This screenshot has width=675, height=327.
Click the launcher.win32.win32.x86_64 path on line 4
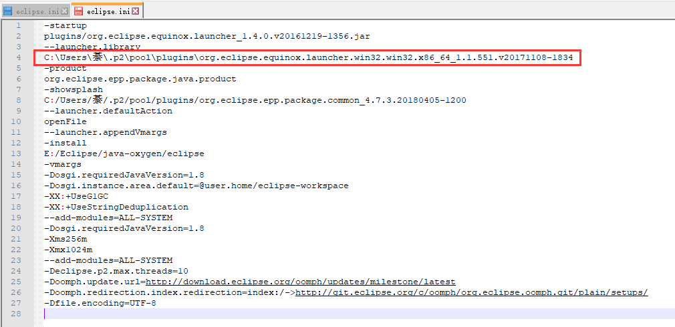309,57
